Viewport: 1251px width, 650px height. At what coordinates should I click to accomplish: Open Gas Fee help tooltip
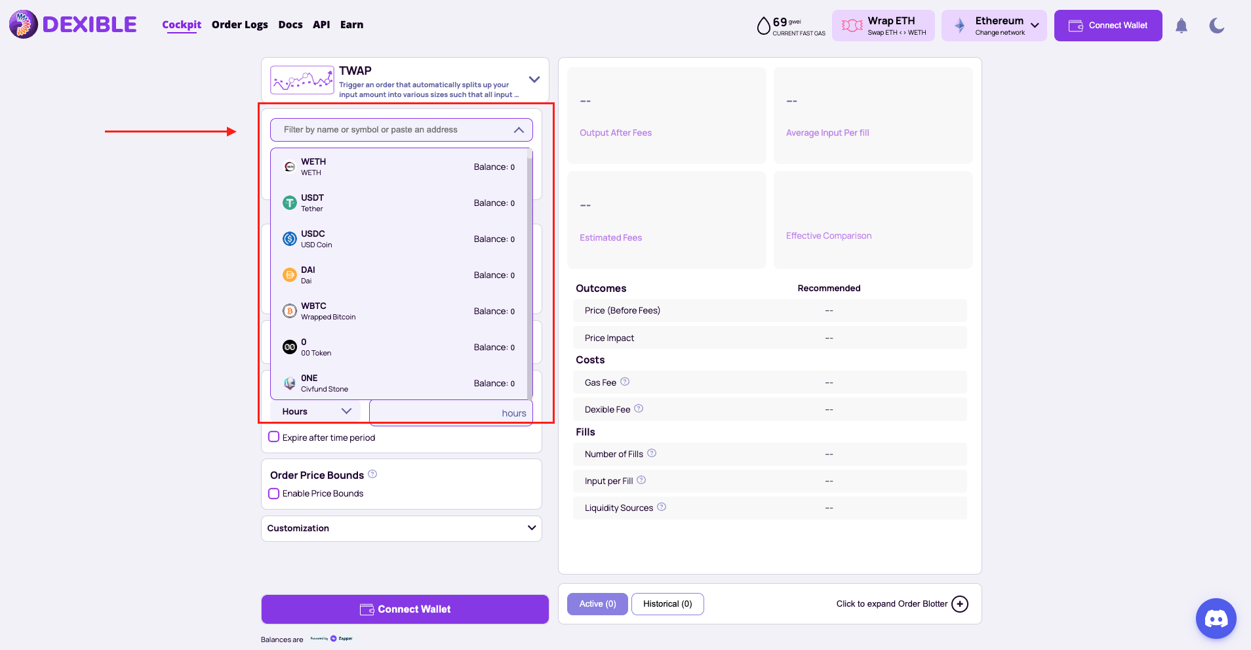(x=625, y=382)
